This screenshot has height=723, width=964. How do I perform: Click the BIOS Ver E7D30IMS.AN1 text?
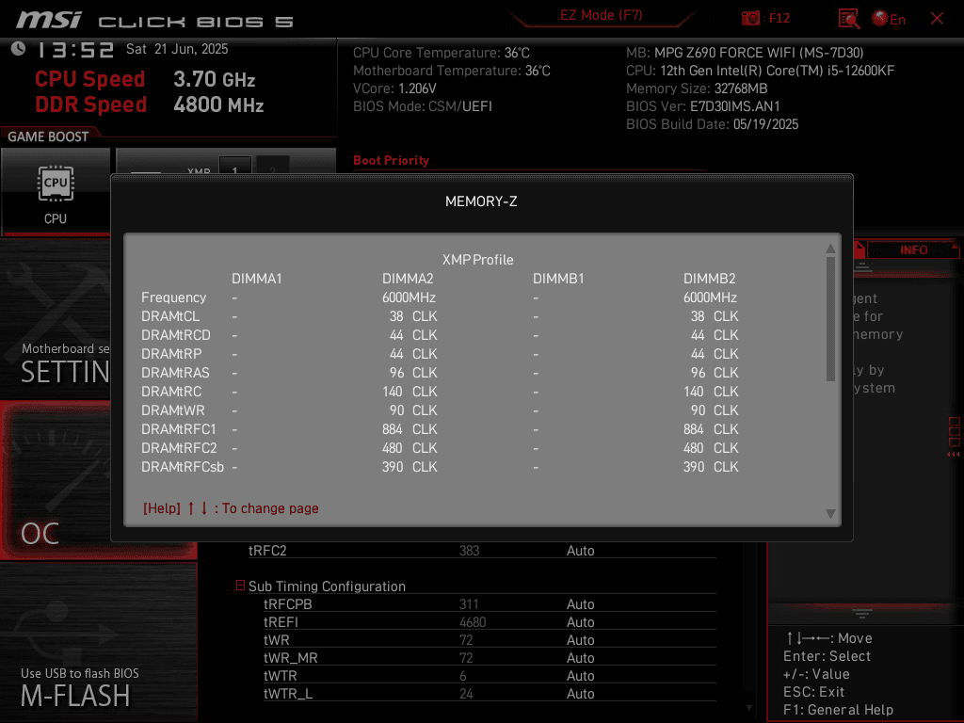pos(702,106)
